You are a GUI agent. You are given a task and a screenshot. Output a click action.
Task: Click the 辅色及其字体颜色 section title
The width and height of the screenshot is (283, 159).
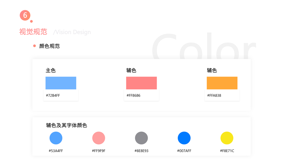click(67, 125)
